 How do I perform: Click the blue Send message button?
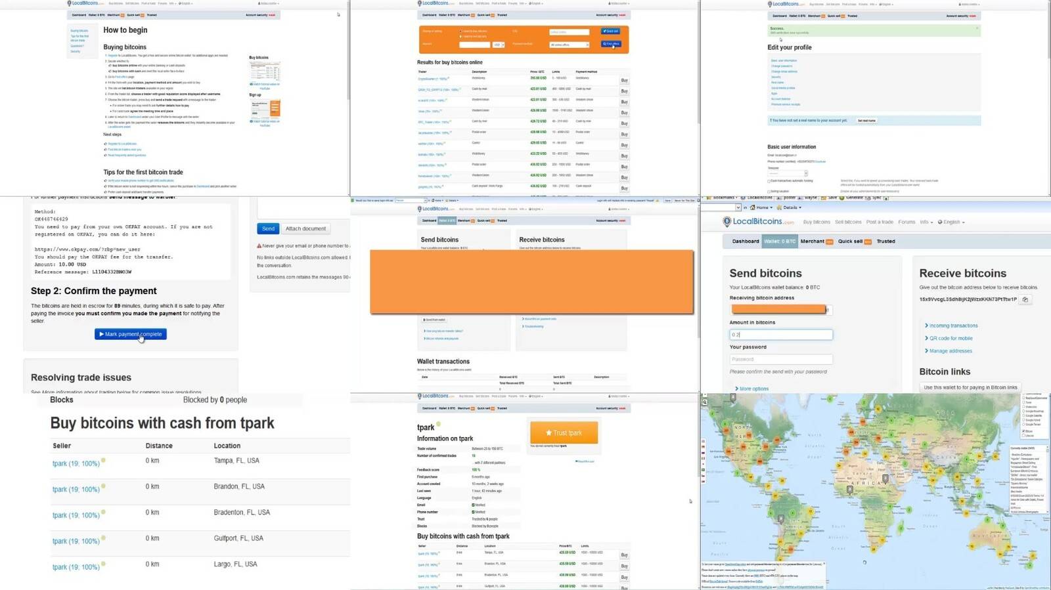coord(268,228)
